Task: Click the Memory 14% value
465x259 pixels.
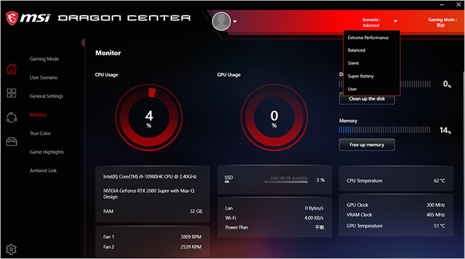Action: point(445,130)
